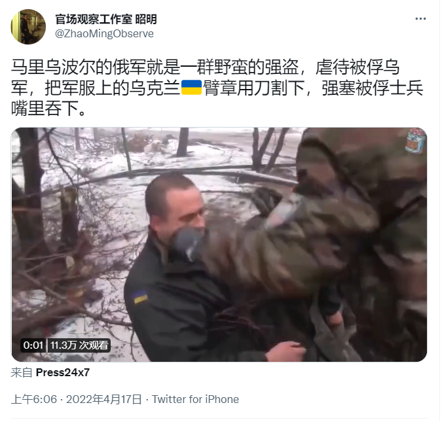Image resolution: width=442 pixels, height=422 pixels.
Task: Click the tweet text starting 马里乌波尔的俄军
Action: (x=217, y=88)
